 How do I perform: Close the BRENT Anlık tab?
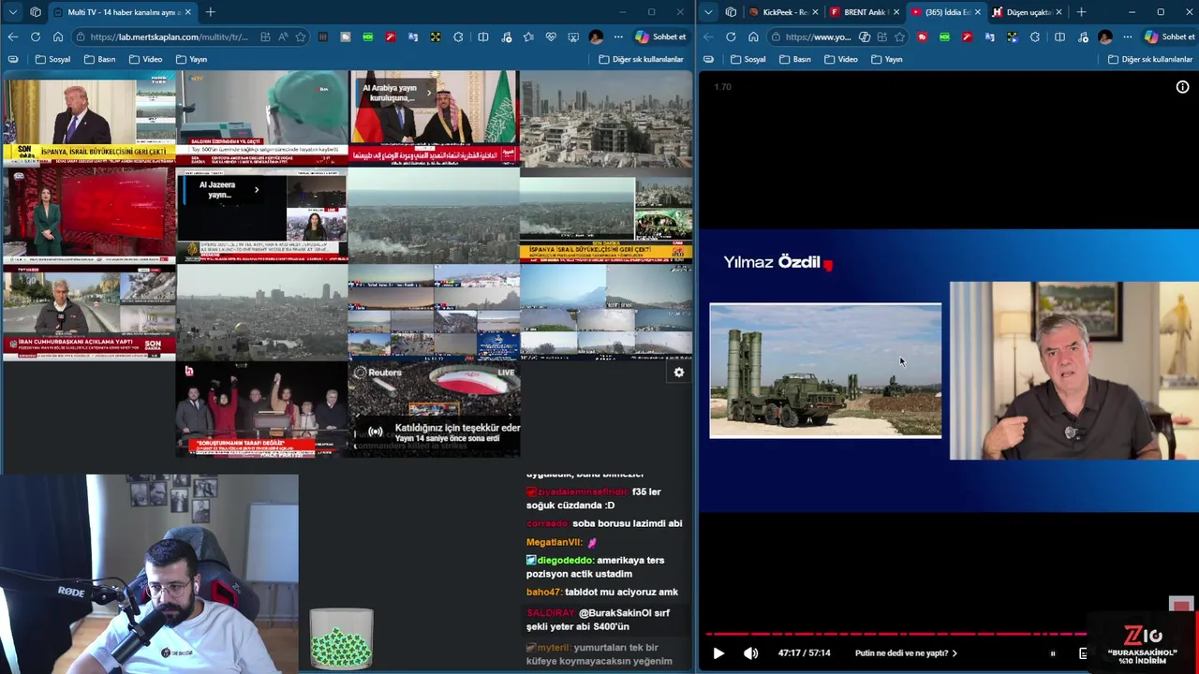coord(896,12)
